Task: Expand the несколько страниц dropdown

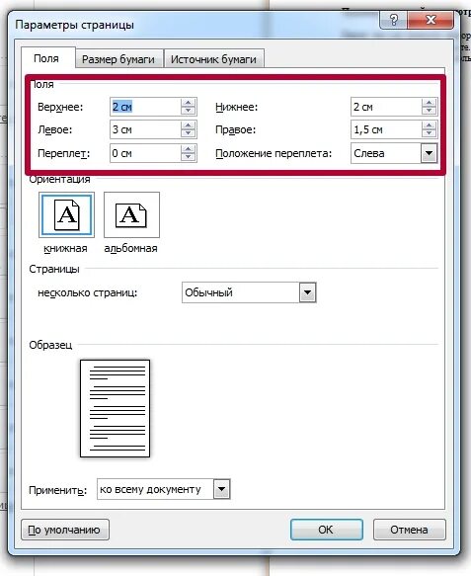Action: click(308, 292)
